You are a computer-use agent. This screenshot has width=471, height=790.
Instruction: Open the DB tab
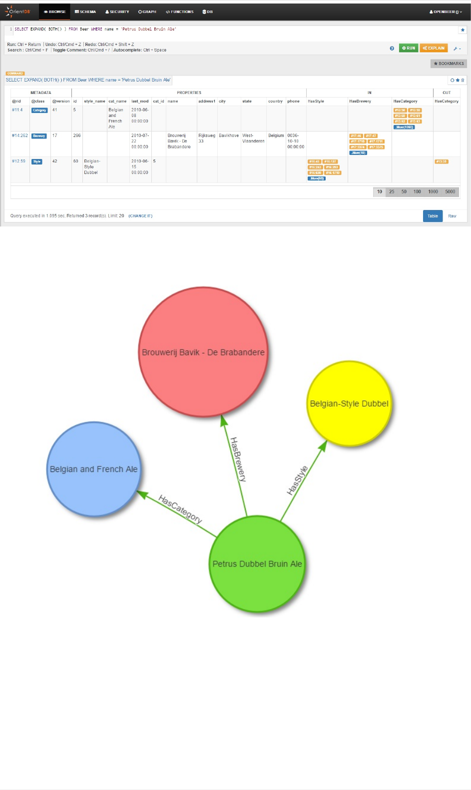tap(208, 11)
